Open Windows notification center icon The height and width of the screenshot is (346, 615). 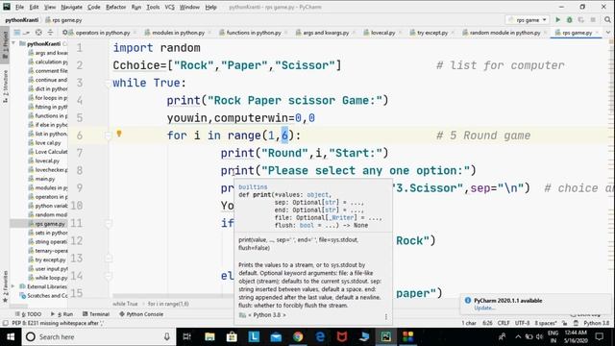[600, 336]
